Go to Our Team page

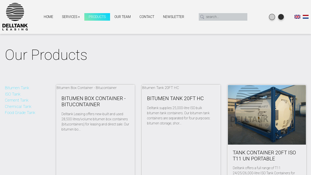pos(122,17)
